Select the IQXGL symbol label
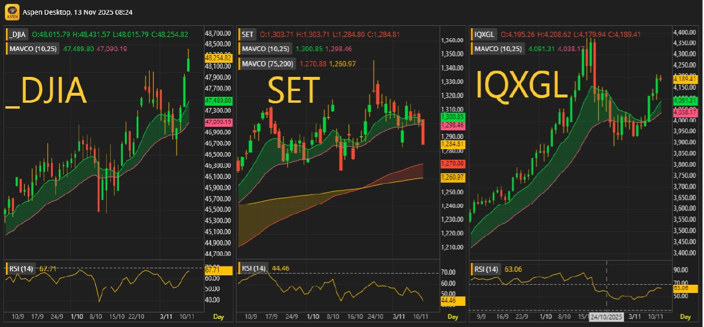 (483, 35)
